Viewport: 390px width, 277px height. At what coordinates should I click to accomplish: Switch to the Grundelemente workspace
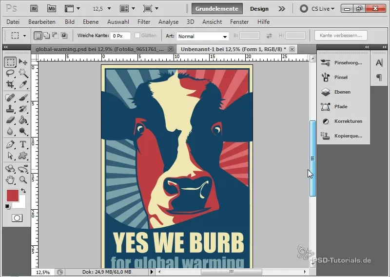217,9
